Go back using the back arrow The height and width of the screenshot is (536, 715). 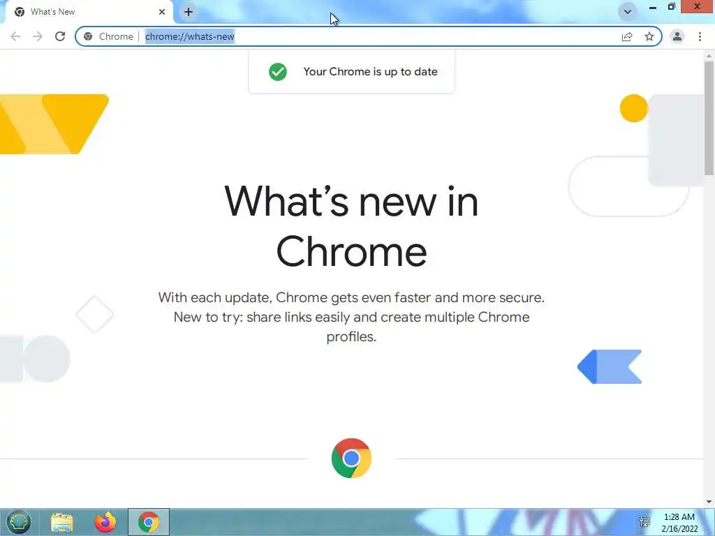(x=15, y=36)
